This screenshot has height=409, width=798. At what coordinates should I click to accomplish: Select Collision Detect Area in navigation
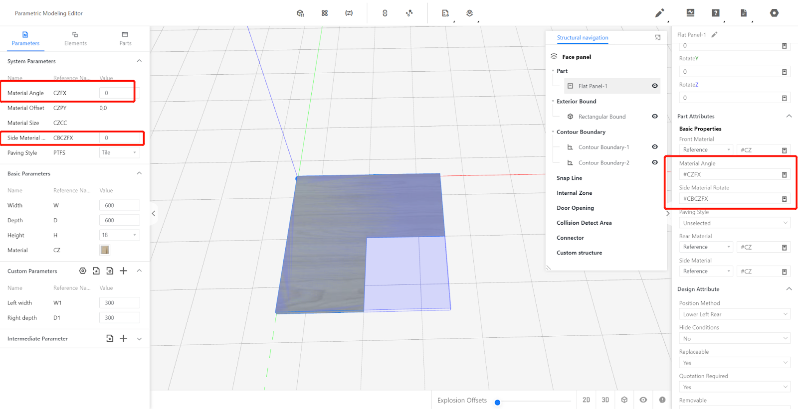click(584, 223)
